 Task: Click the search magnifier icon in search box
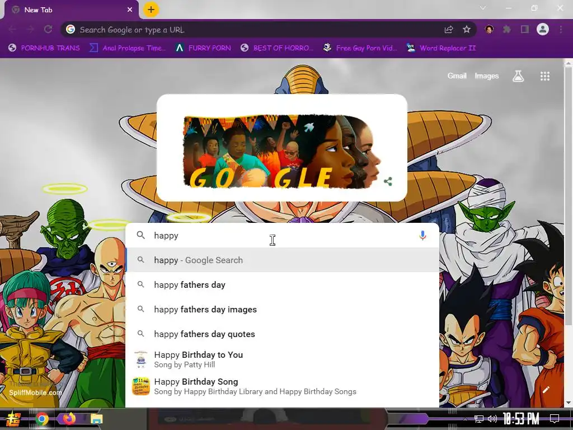(x=140, y=235)
